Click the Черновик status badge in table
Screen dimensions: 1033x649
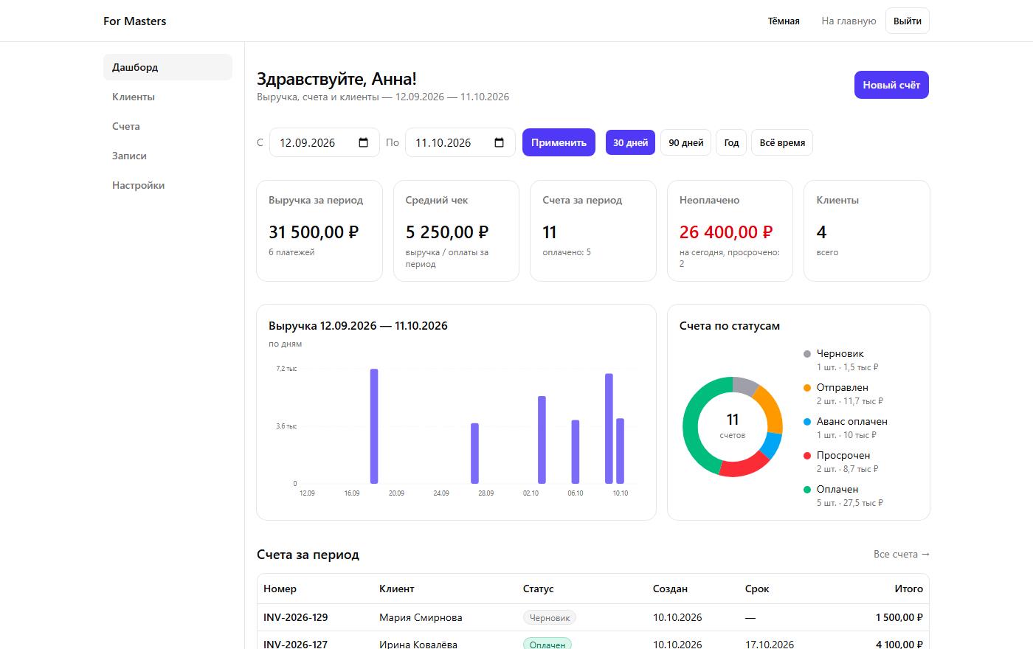point(550,617)
